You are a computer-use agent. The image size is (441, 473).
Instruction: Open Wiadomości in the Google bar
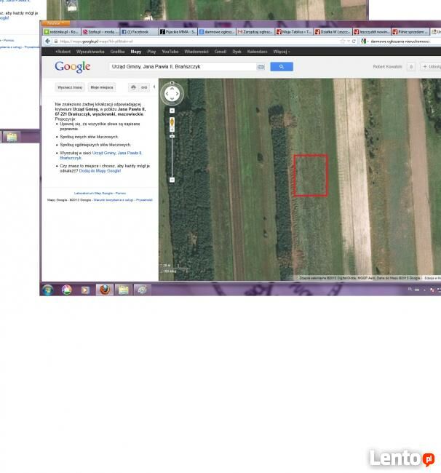(x=196, y=52)
